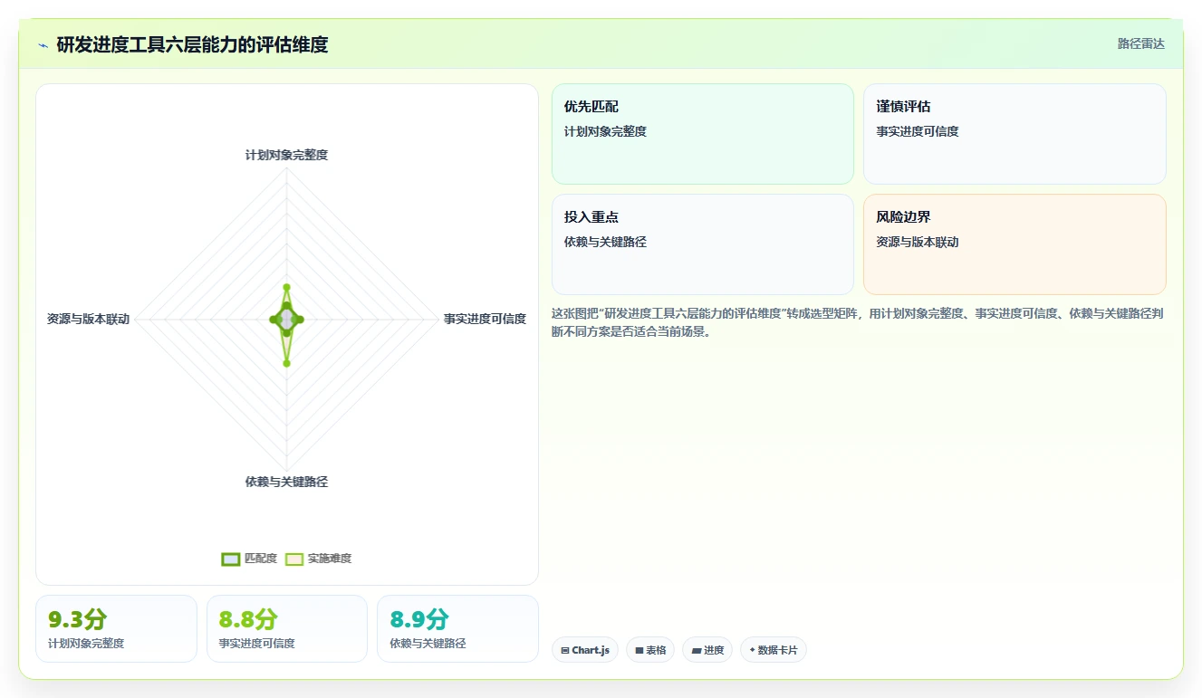Viewport: 1202px width, 698px height.
Task: Select the 9.3分 score card
Action: click(x=116, y=628)
